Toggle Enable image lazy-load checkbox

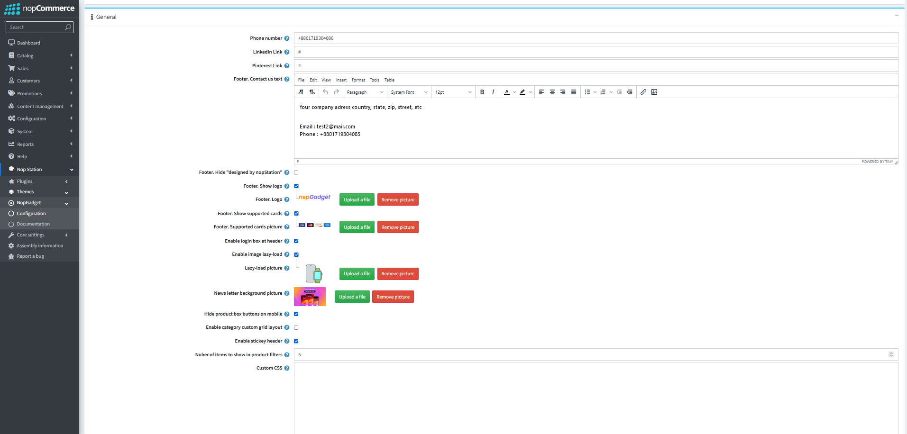(x=296, y=254)
